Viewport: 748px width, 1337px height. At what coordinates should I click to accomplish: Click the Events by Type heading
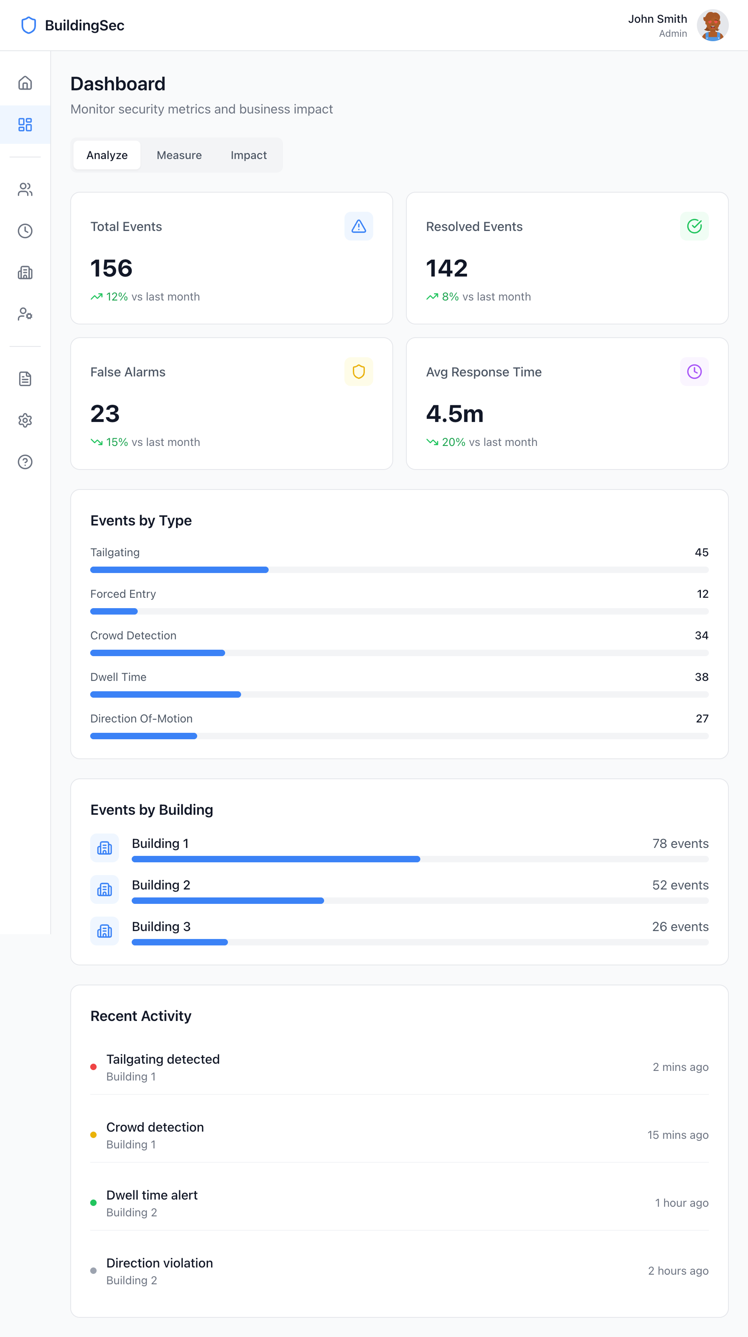(141, 521)
